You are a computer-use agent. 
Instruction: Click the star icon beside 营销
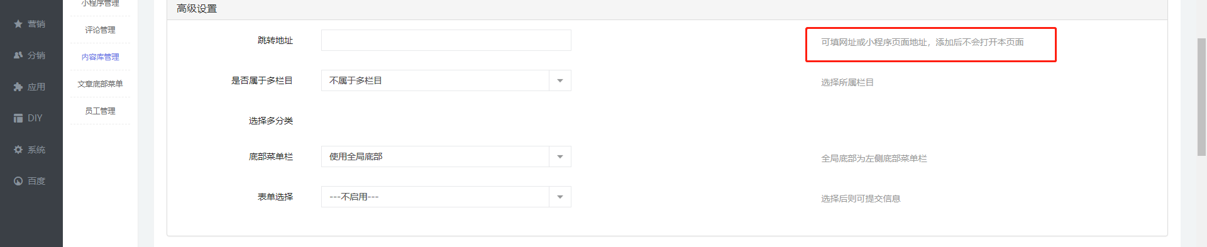18,24
